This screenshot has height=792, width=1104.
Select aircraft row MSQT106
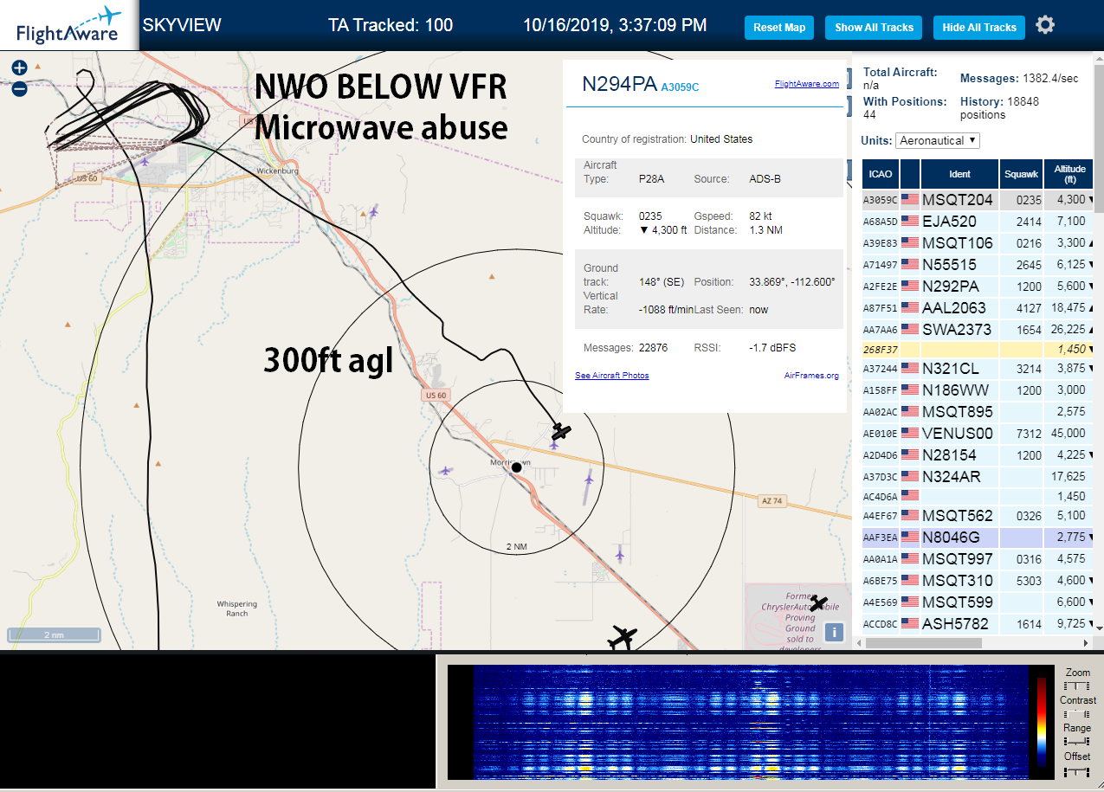coord(978,242)
